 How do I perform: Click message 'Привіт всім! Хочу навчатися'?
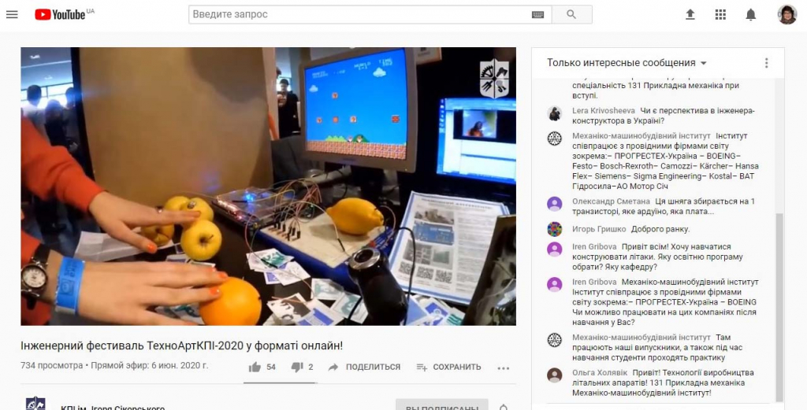[658, 257]
